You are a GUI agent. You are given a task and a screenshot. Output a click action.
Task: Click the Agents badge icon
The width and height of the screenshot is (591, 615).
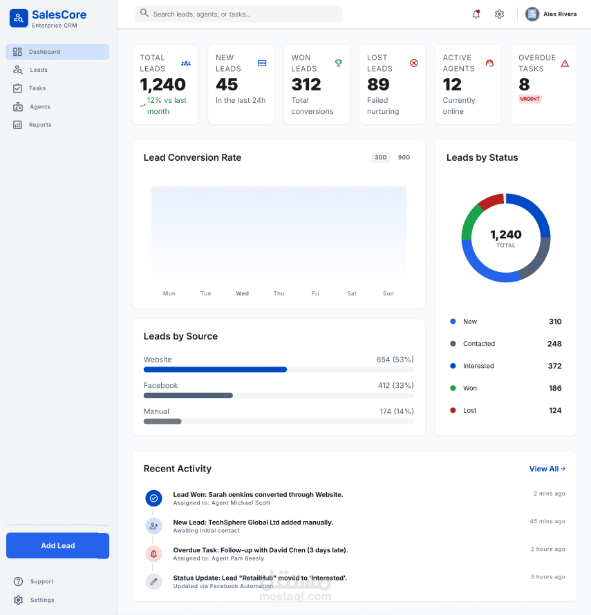(18, 107)
